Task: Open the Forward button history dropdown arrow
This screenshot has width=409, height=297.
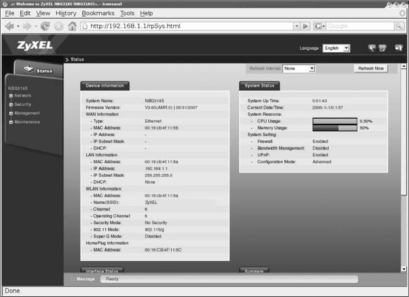Action: [36, 26]
